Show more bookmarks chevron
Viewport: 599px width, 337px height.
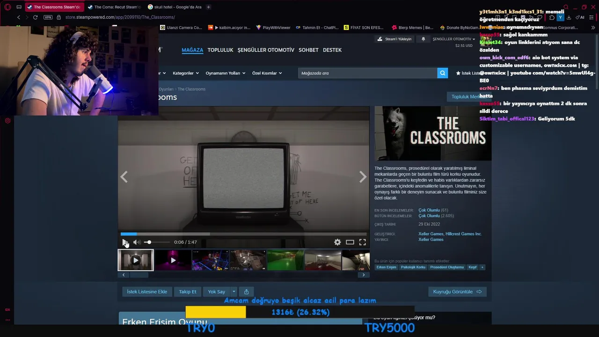click(593, 28)
